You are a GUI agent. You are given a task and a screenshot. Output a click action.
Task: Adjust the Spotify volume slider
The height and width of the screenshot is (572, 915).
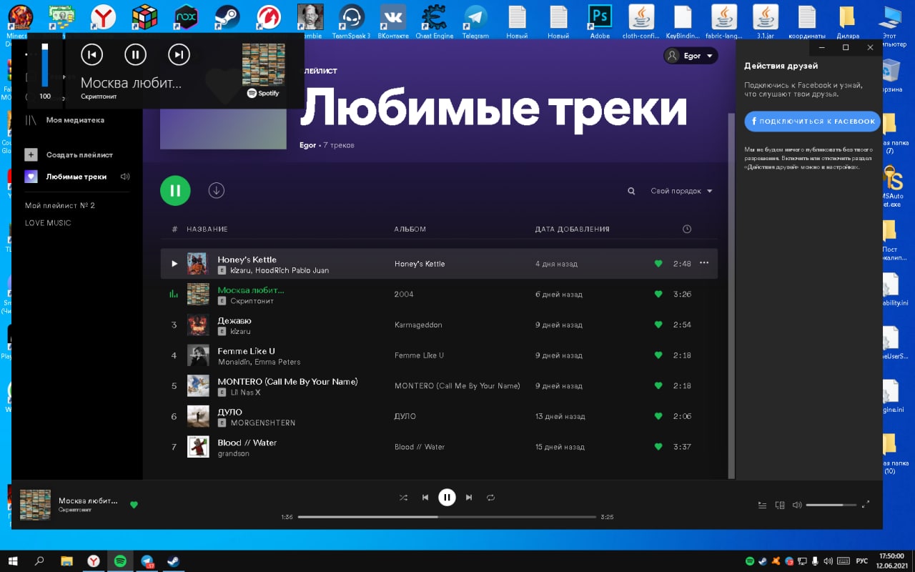831,505
